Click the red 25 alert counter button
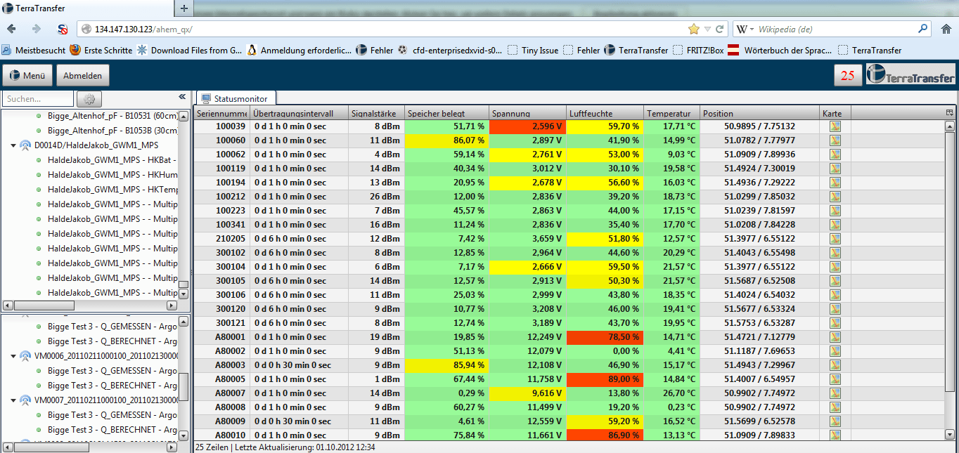The image size is (959, 453). (848, 75)
